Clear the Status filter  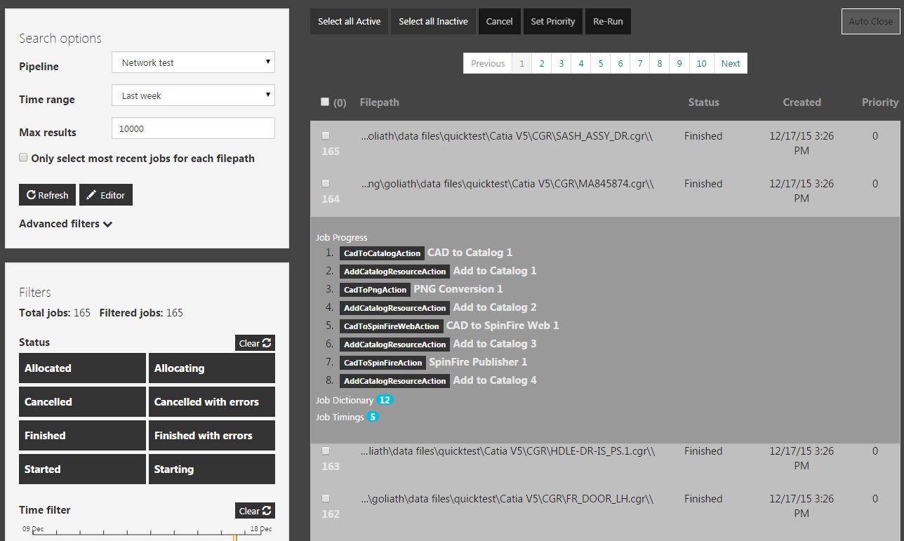point(255,343)
